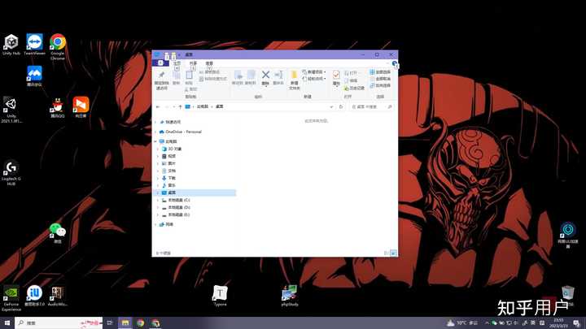Expand the Local Disk (C:) tree node

[x=158, y=201]
